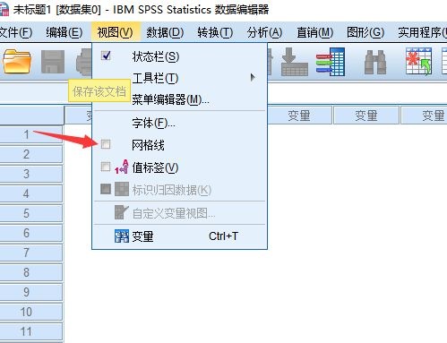The image size is (447, 343).
Task: Click the Insert Cases toolbar icon
Action: tap(418, 62)
